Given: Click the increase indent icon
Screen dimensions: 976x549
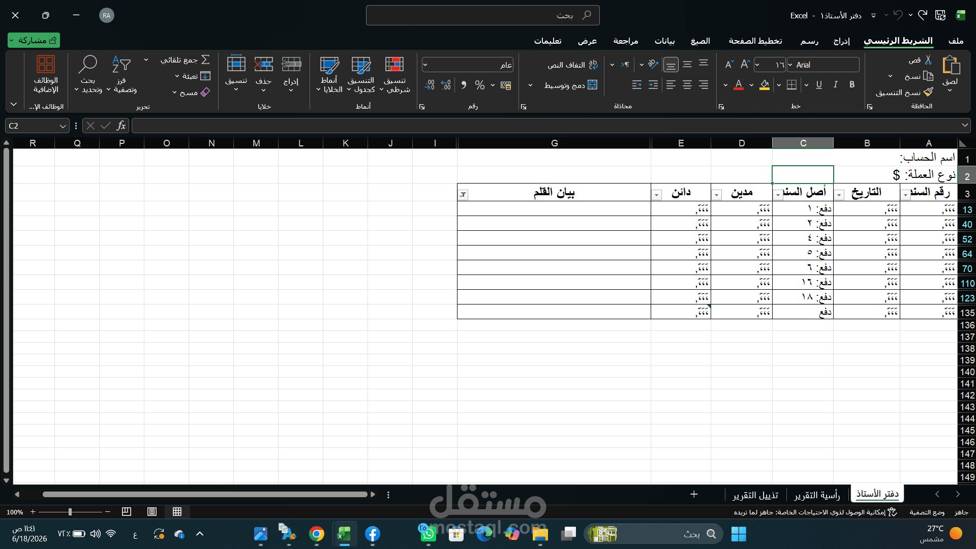Looking at the screenshot, I should coord(653,85).
